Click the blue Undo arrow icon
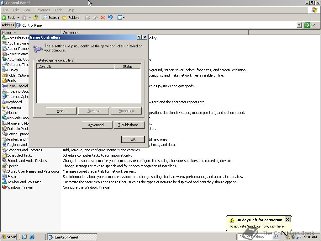Viewport: 321px width, 241px height. [x=110, y=18]
